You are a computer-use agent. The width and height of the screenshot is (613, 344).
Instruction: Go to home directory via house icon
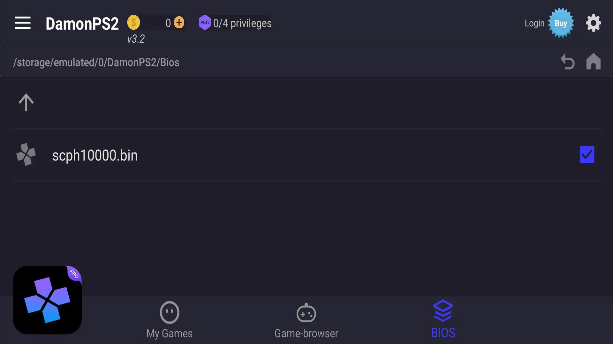(593, 61)
